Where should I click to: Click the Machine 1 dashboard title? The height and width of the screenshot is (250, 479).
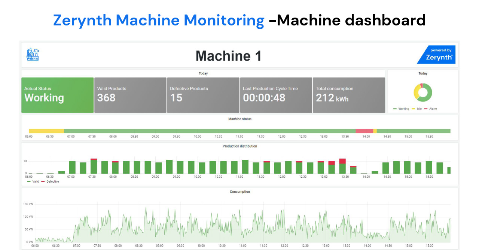click(x=228, y=56)
